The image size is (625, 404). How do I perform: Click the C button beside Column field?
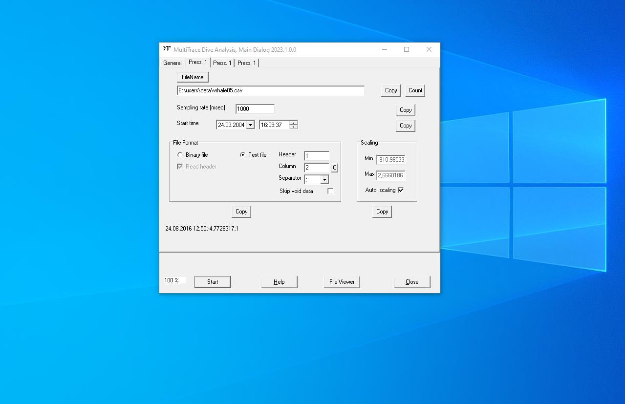[334, 168]
